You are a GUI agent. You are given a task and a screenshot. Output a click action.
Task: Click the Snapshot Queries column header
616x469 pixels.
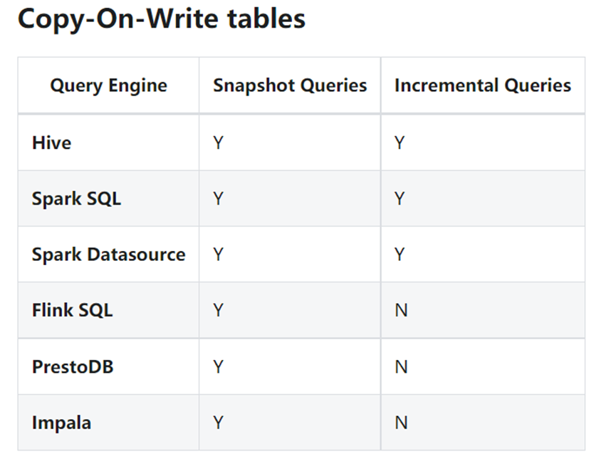click(x=290, y=86)
